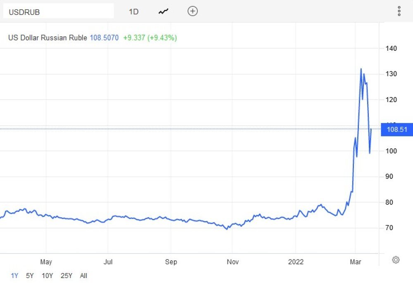Image resolution: width=413 pixels, height=283 pixels.
Task: Switch to the 5Y time range
Action: (x=30, y=276)
